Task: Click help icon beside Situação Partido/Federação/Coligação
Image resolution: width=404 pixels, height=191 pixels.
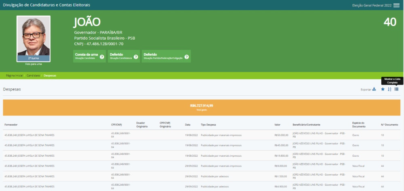Action: (x=187, y=57)
